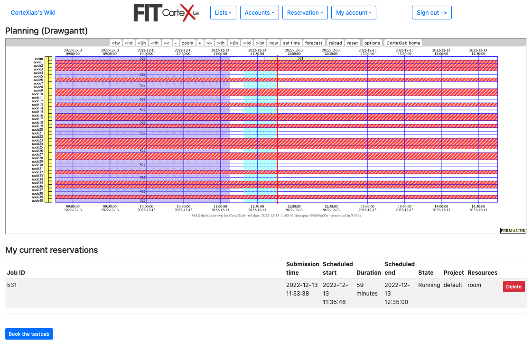Click the options button in Gantt toolbar
Viewport: 532px width, 350px height.
372,43
